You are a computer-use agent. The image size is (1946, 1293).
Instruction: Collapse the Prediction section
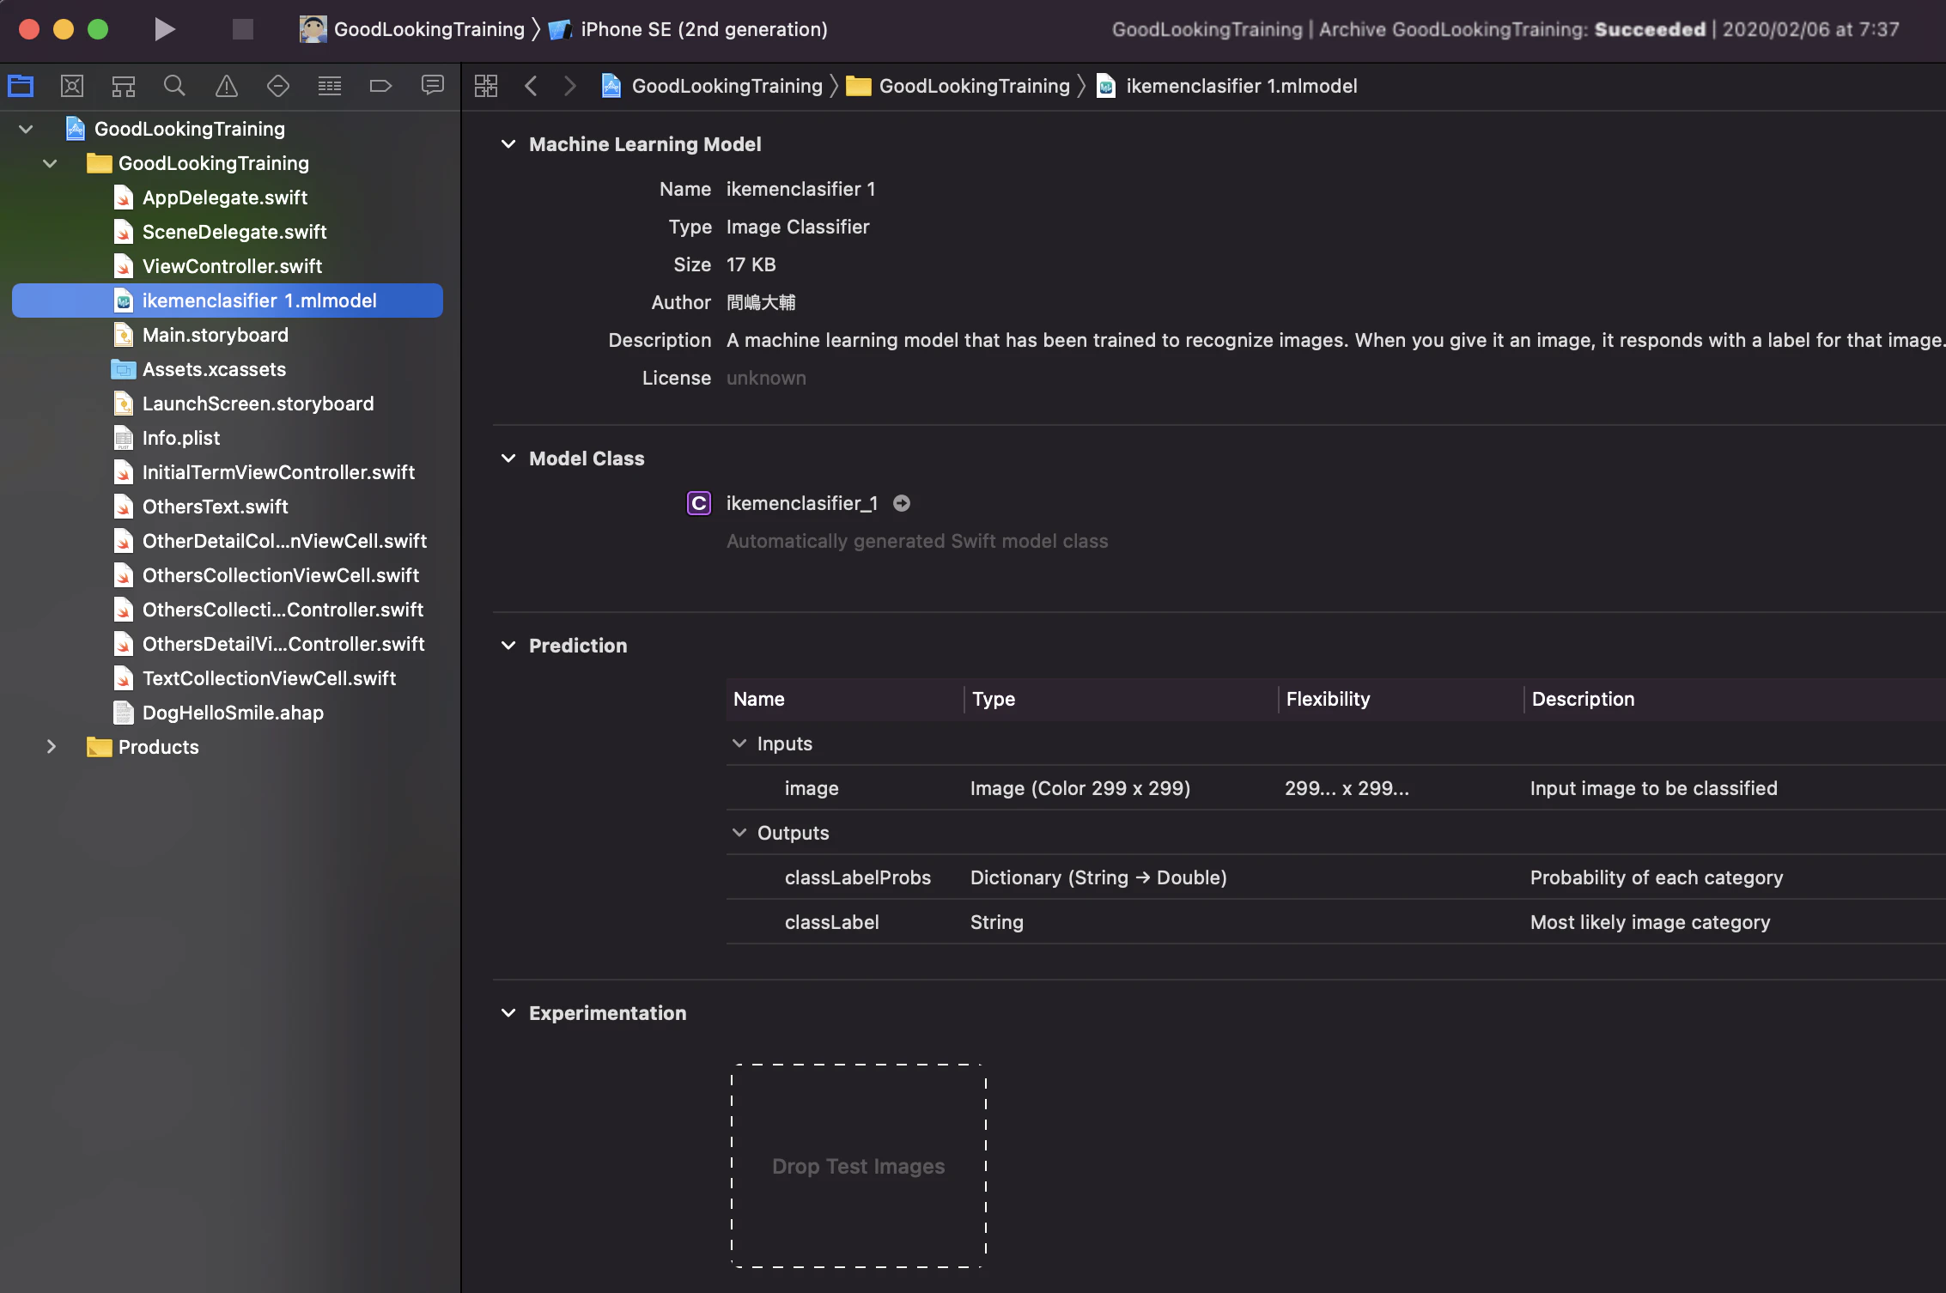(x=508, y=646)
